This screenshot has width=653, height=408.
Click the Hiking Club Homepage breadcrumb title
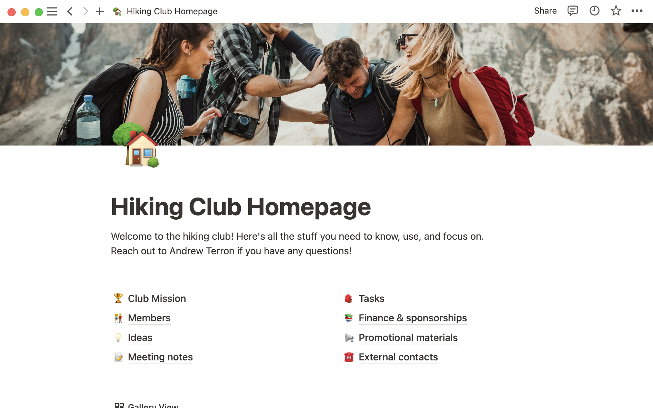tap(172, 12)
